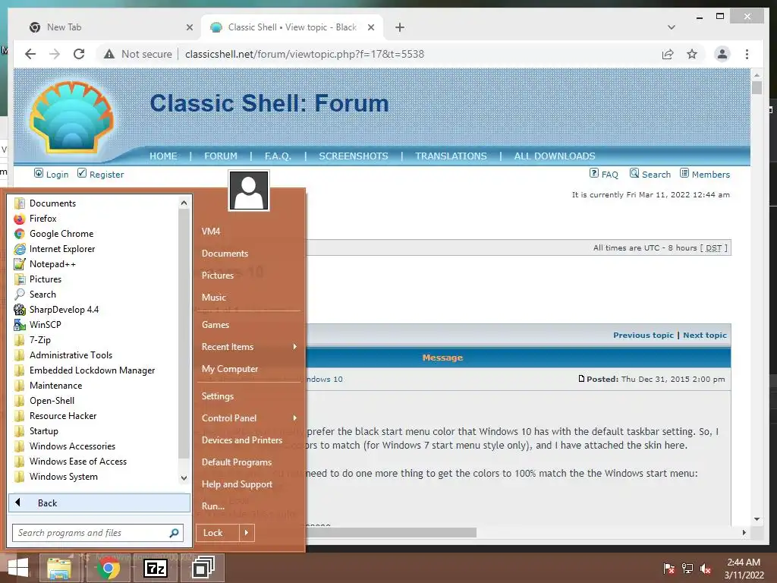Click the Chrome address bar URL
This screenshot has height=583, width=777.
(304, 54)
